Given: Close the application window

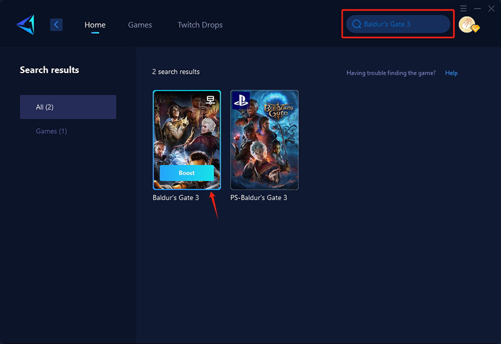Looking at the screenshot, I should [x=492, y=9].
